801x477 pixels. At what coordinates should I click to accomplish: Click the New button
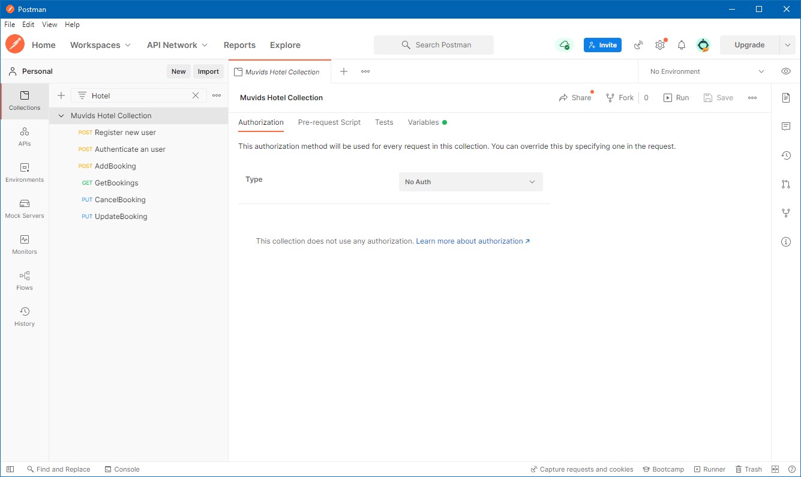(179, 71)
